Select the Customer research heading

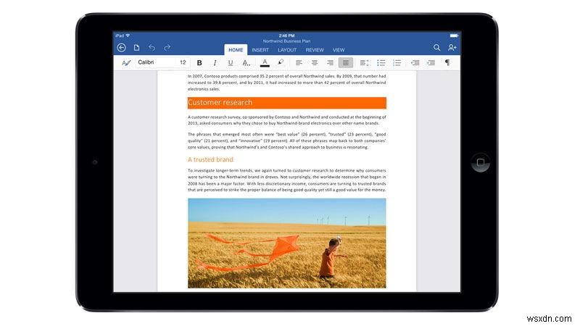tap(220, 102)
